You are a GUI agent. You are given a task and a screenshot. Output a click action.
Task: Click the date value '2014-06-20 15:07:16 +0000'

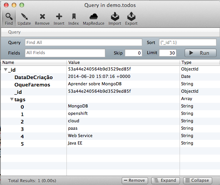click(99, 76)
